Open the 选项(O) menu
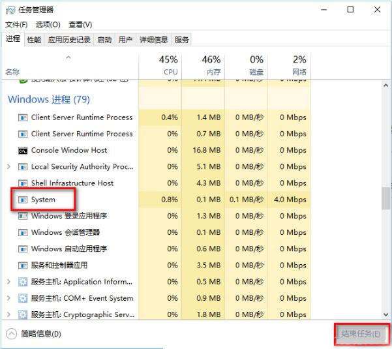 click(x=48, y=25)
